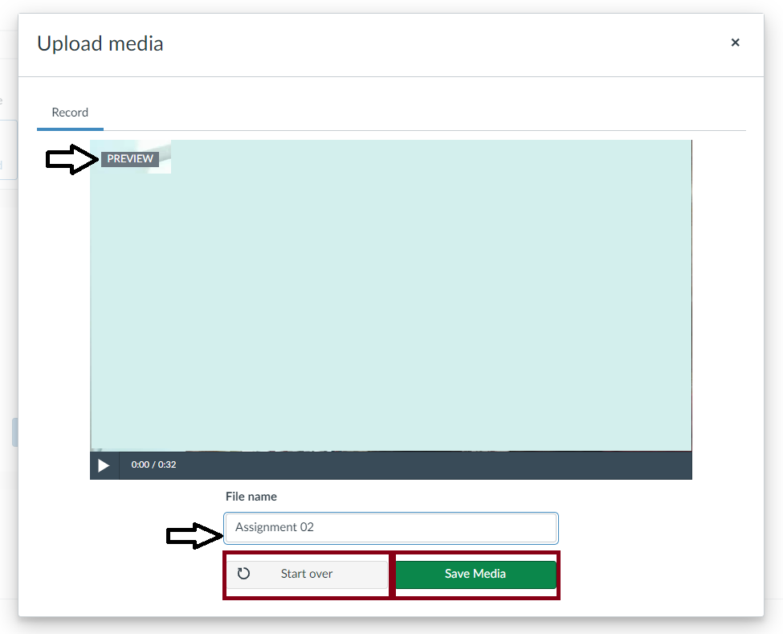The height and width of the screenshot is (634, 783).
Task: Click the File name label
Action: click(x=251, y=497)
